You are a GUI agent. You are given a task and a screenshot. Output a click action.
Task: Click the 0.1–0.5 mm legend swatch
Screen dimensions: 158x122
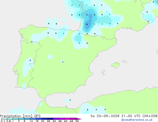(4, 119)
